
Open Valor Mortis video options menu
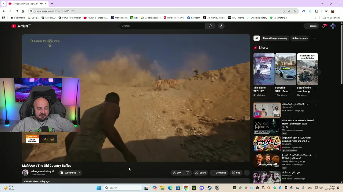coord(317,121)
